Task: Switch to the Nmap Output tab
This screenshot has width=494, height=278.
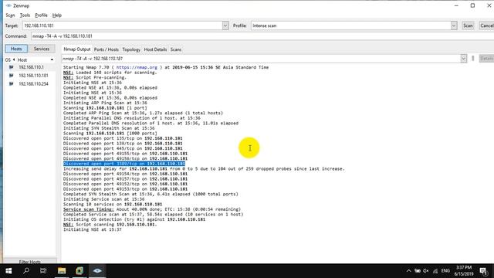Action: (x=77, y=49)
